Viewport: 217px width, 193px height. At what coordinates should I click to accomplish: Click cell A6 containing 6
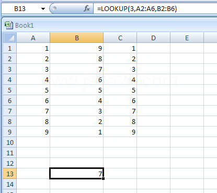coord(33,100)
